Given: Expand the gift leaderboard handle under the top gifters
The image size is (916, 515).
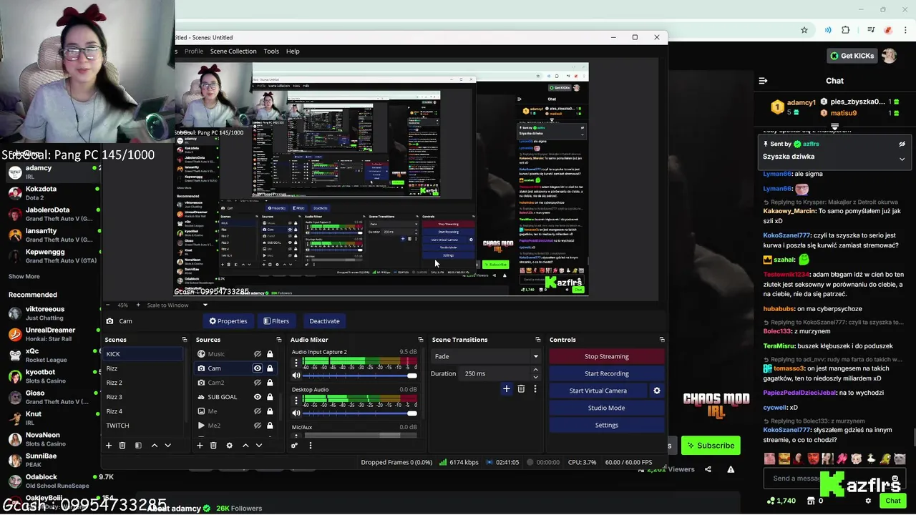Looking at the screenshot, I should coord(834,127).
